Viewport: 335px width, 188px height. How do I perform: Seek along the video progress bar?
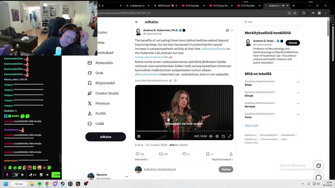point(184,131)
